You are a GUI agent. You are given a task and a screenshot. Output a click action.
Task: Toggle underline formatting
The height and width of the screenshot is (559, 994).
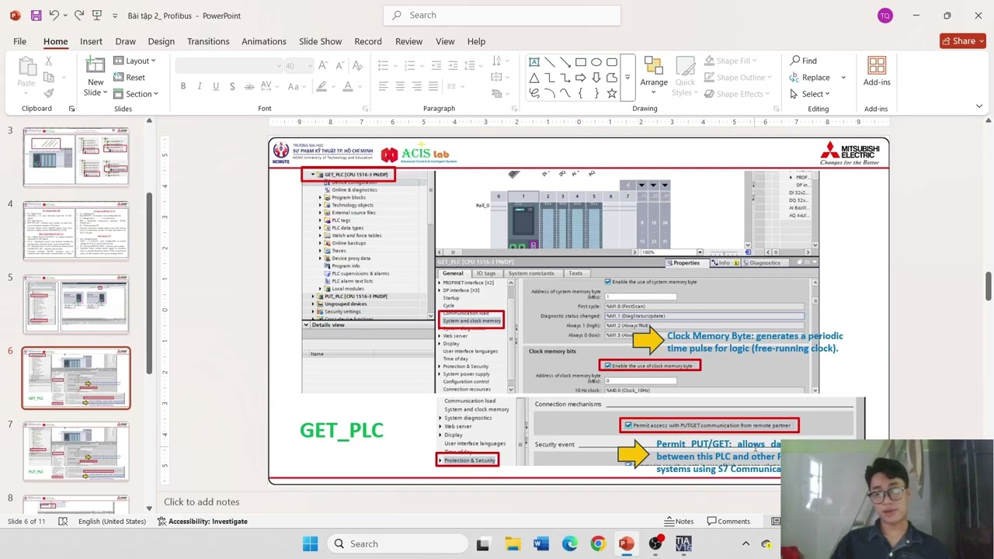pyautogui.click(x=216, y=86)
